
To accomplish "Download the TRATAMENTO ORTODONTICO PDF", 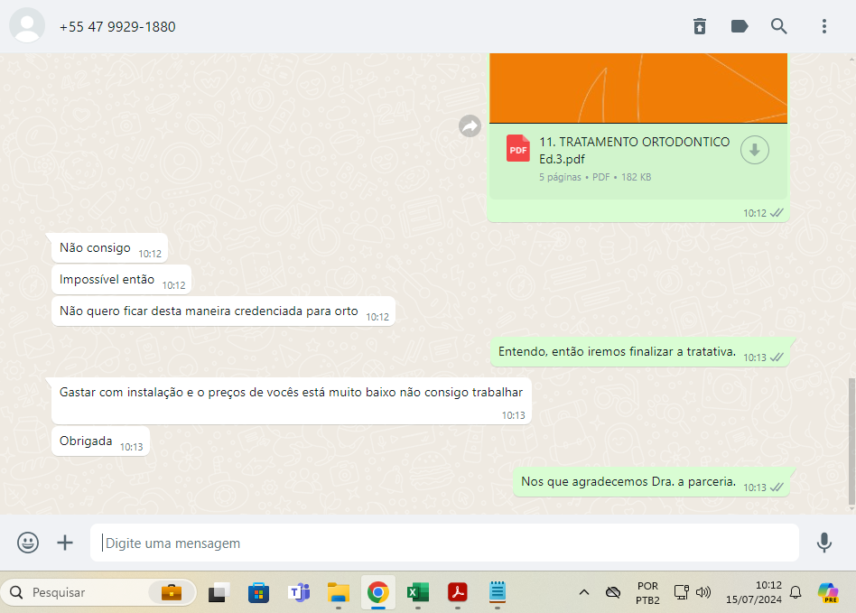I will point(755,150).
